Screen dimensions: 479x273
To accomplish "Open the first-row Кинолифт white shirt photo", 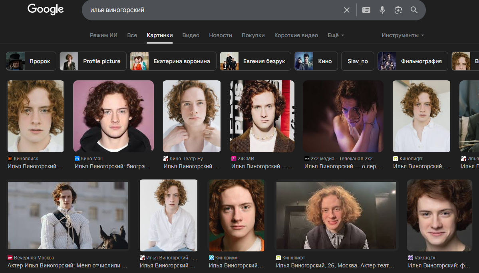I will (x=421, y=116).
